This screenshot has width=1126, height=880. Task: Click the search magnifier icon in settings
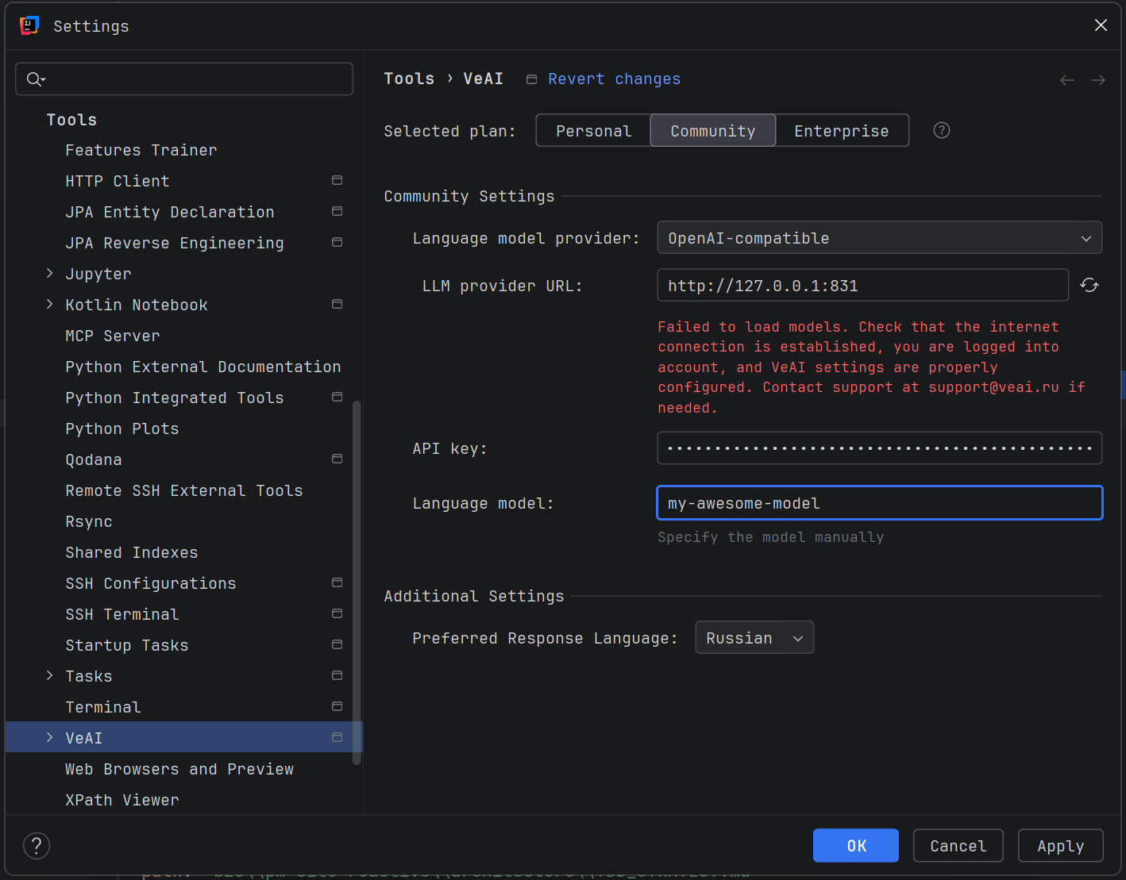[x=35, y=79]
